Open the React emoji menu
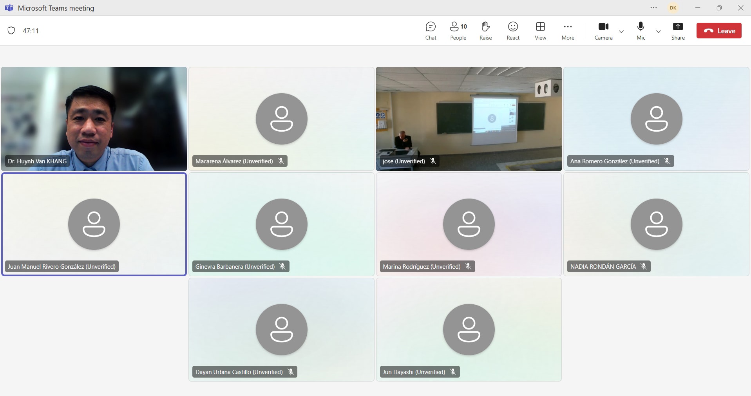The width and height of the screenshot is (751, 396). (x=513, y=31)
